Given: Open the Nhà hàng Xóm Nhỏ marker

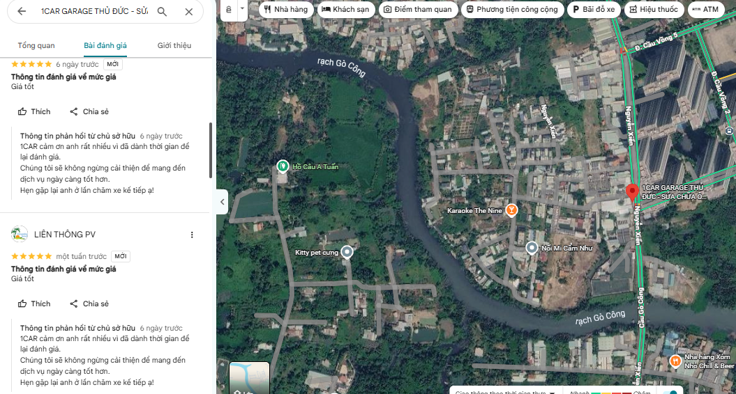Looking at the screenshot, I should (x=675, y=361).
